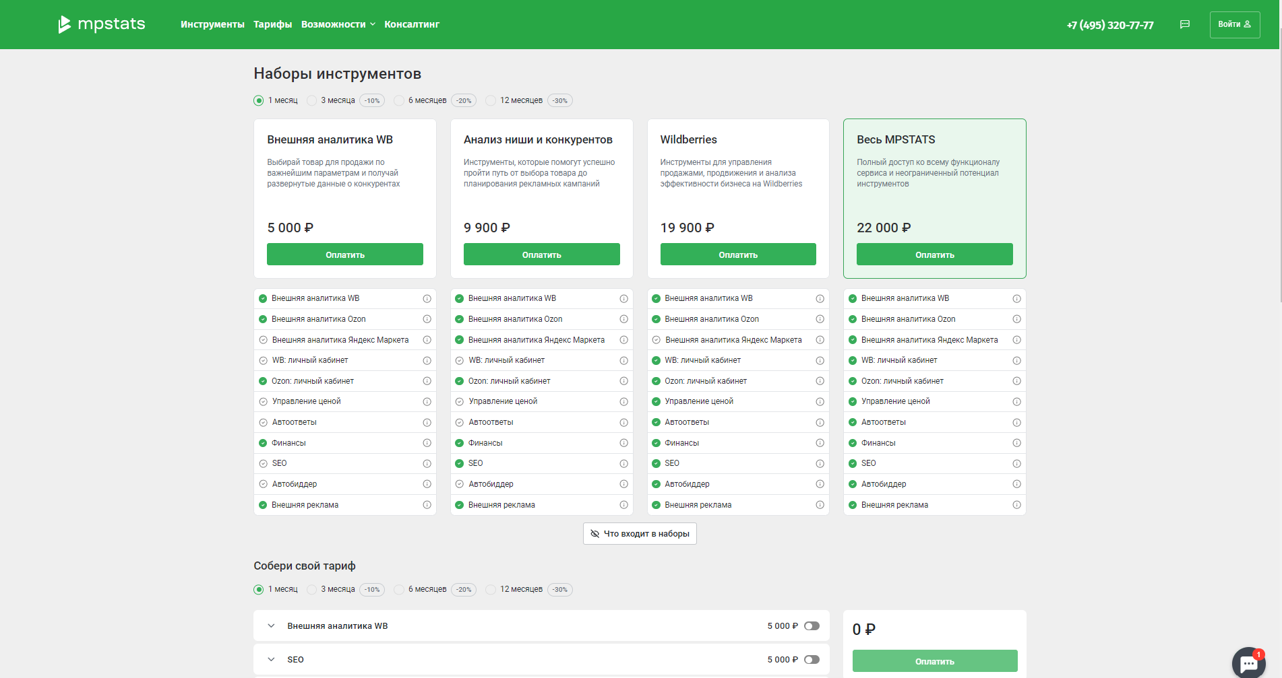Image resolution: width=1282 pixels, height=678 pixels.
Task: Expand the Внешняя аналитика WB tariff row
Action: pyautogui.click(x=271, y=626)
